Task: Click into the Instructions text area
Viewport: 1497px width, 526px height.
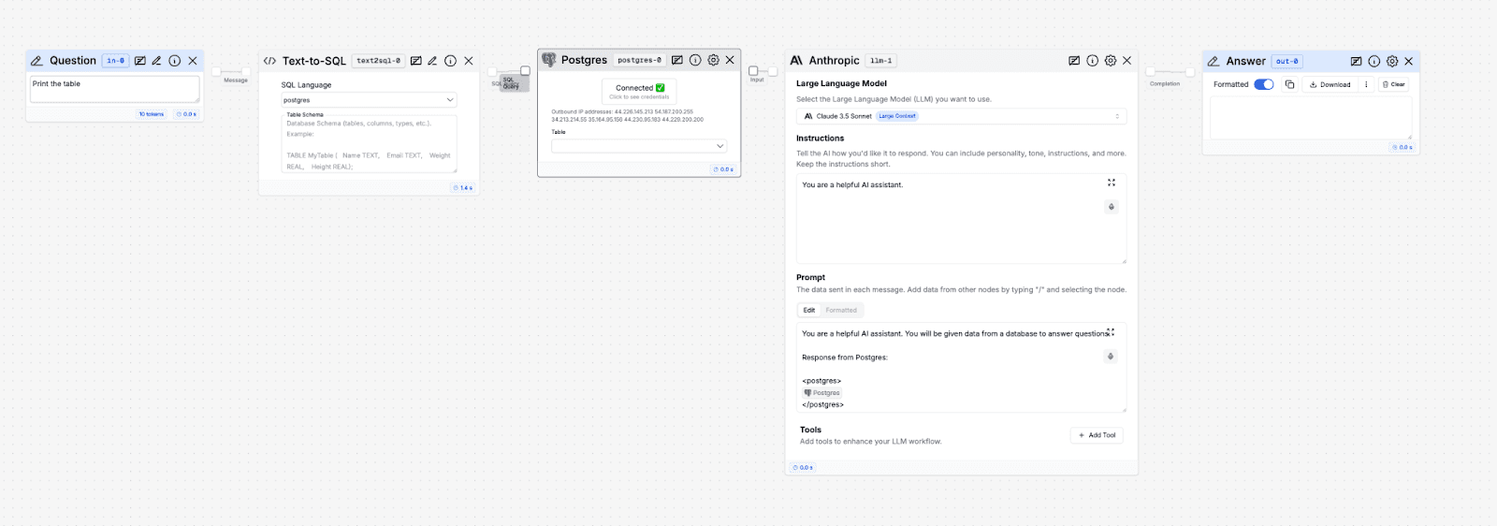Action: click(961, 220)
